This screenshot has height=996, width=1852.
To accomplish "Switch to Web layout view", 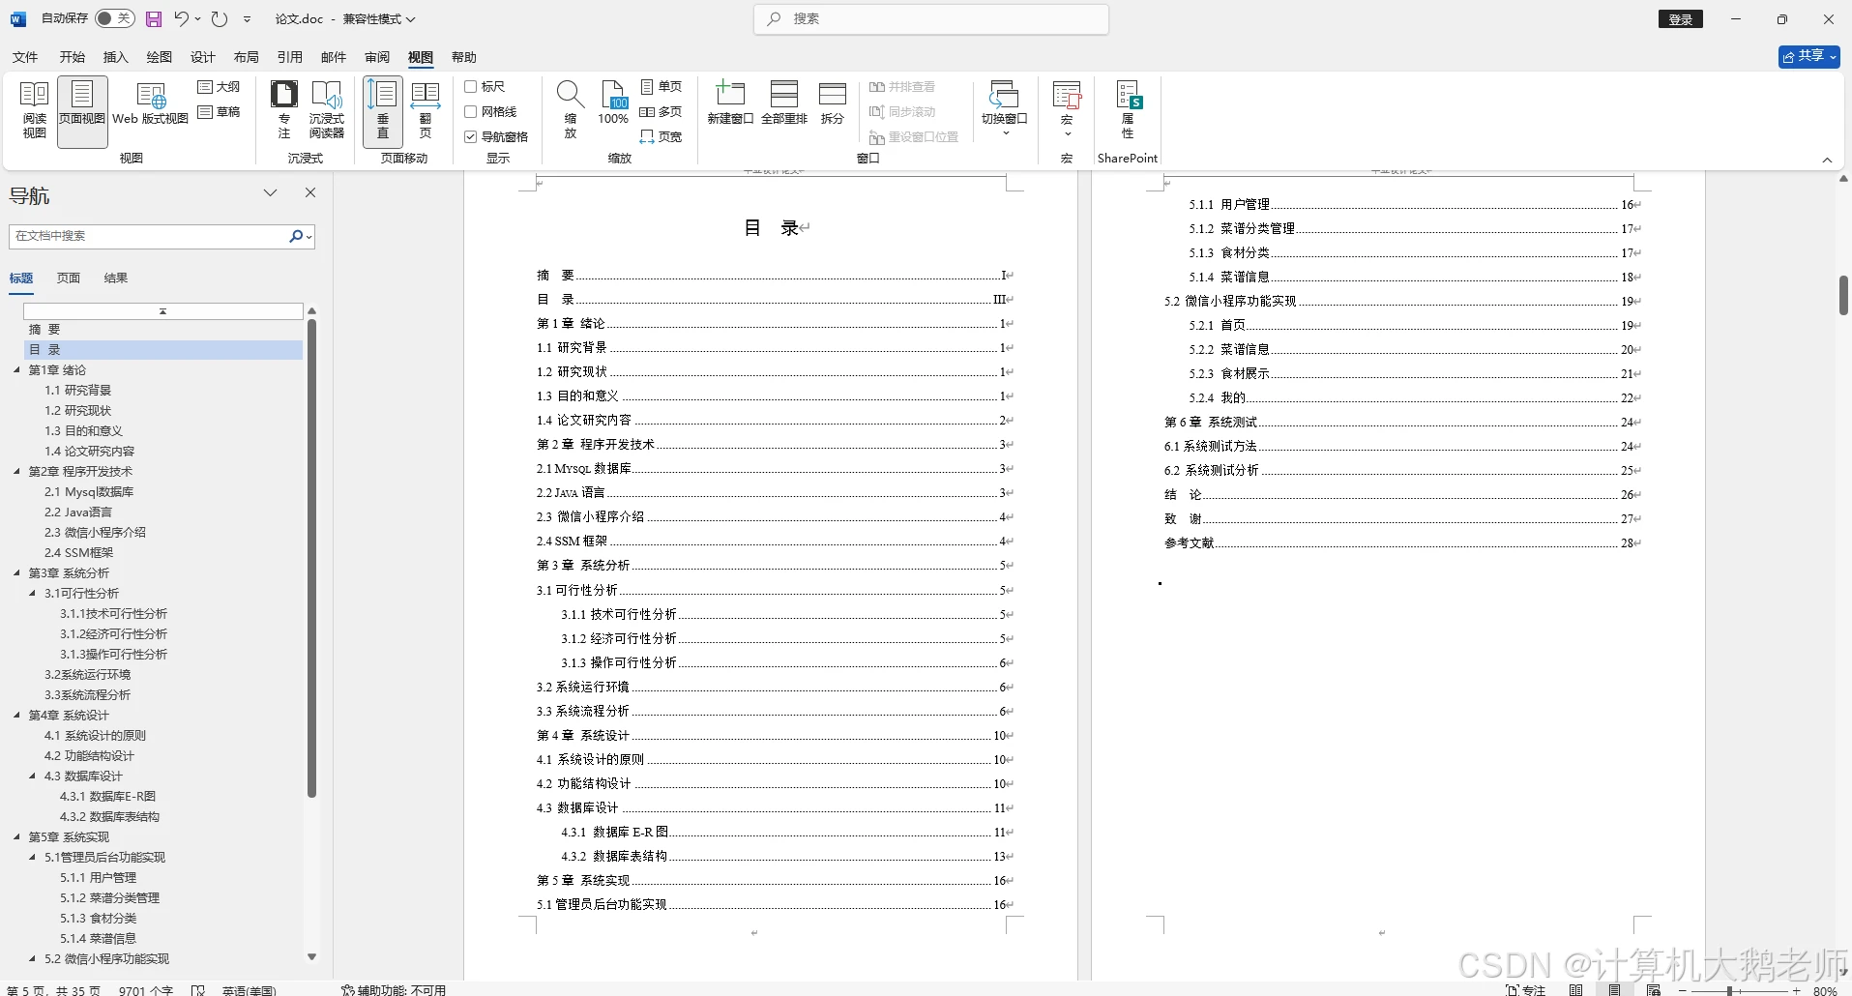I will [x=150, y=104].
